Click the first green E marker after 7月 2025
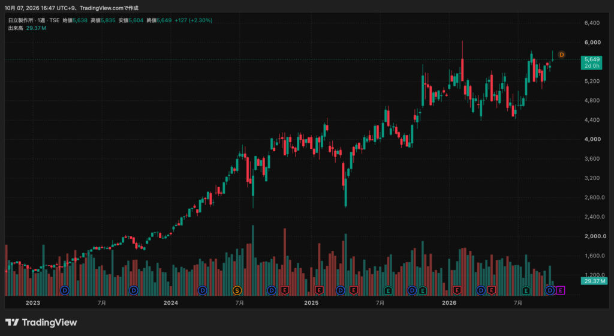Screen dimensions: 614x336 (x=388, y=290)
